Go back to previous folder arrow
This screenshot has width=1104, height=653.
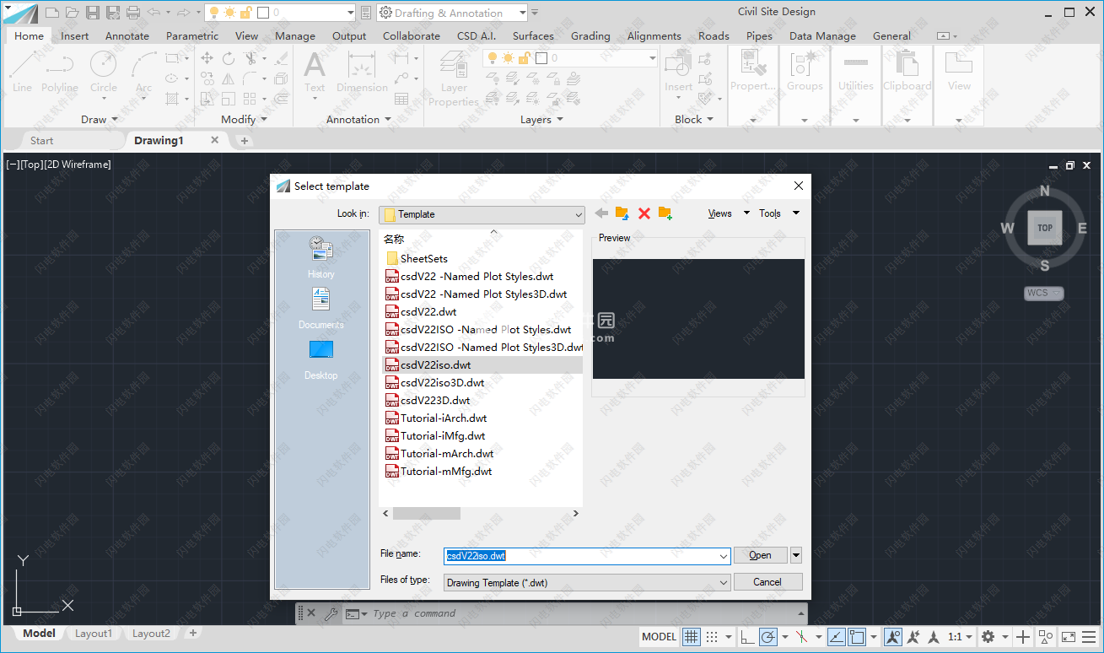[601, 213]
